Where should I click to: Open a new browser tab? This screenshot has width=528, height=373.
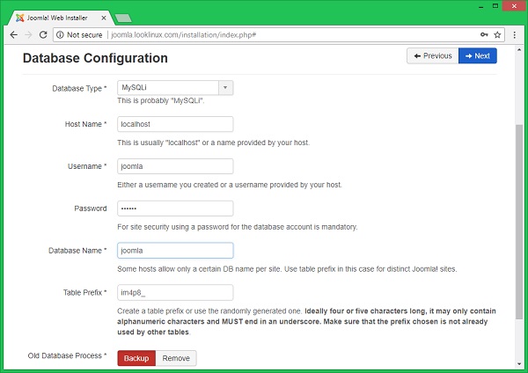tap(123, 18)
